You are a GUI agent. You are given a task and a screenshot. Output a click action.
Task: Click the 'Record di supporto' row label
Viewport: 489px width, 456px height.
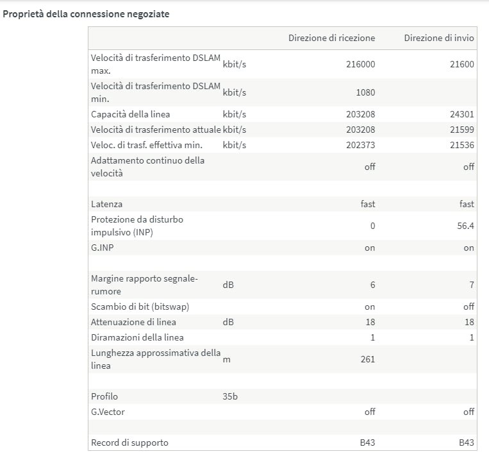(x=130, y=443)
